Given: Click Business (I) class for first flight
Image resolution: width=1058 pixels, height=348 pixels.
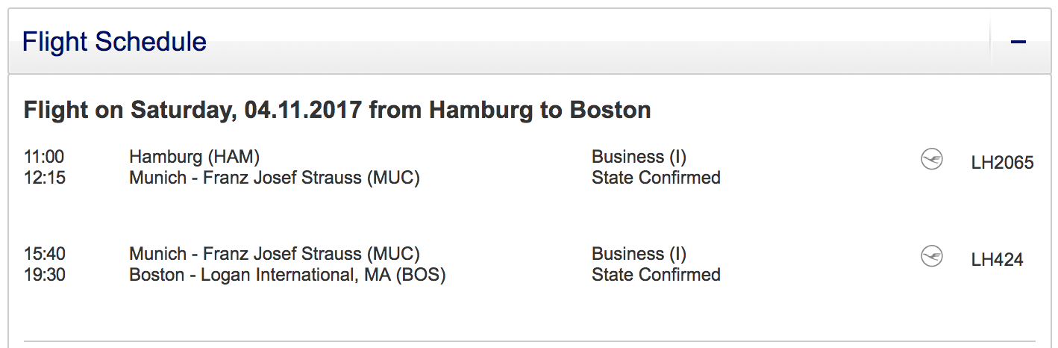Looking at the screenshot, I should pos(639,157).
